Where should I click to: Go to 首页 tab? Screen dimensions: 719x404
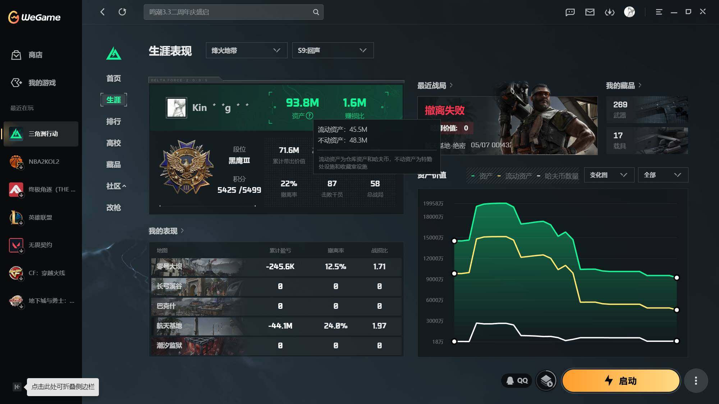click(x=114, y=78)
